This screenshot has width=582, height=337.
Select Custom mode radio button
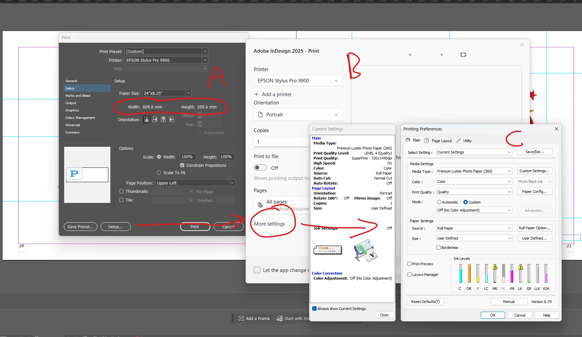[465, 202]
